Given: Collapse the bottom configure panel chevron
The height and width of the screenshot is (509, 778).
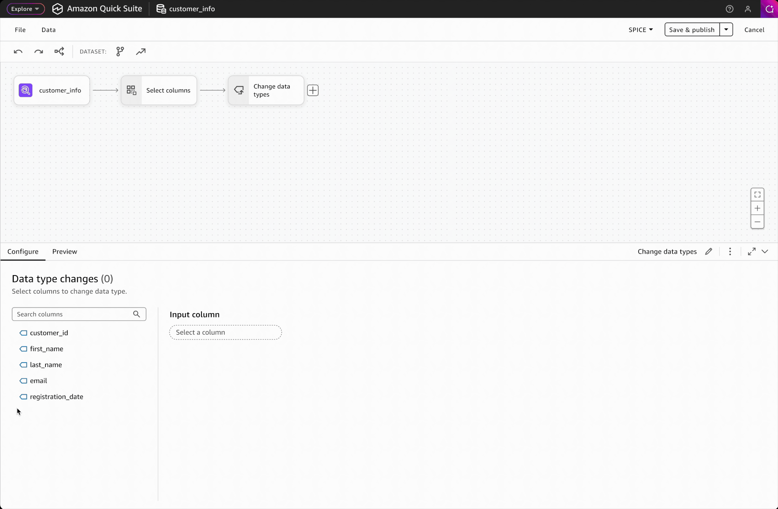Looking at the screenshot, I should click(x=765, y=251).
